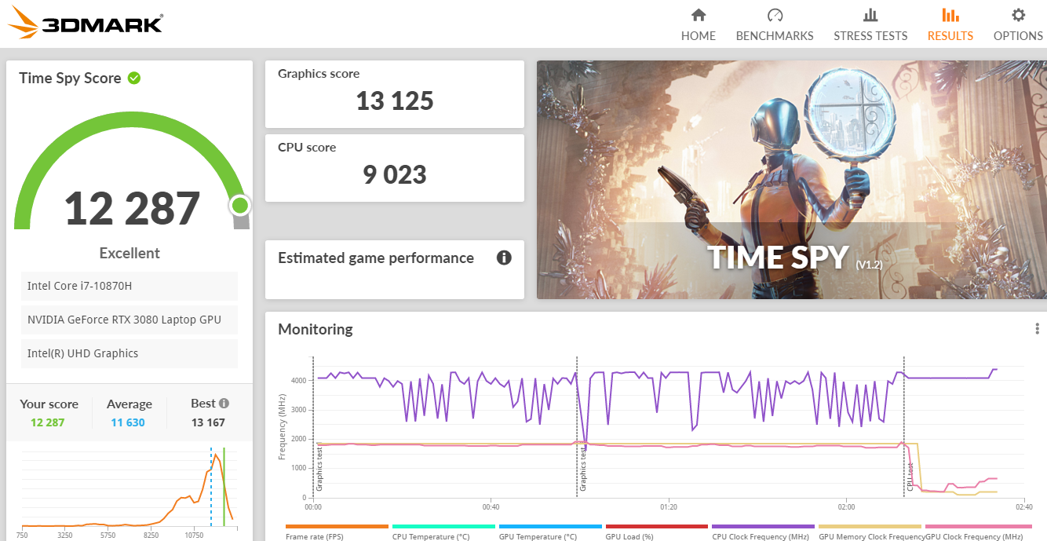Viewport: 1047px width, 541px height.
Task: Select the Results tab
Action: click(950, 24)
